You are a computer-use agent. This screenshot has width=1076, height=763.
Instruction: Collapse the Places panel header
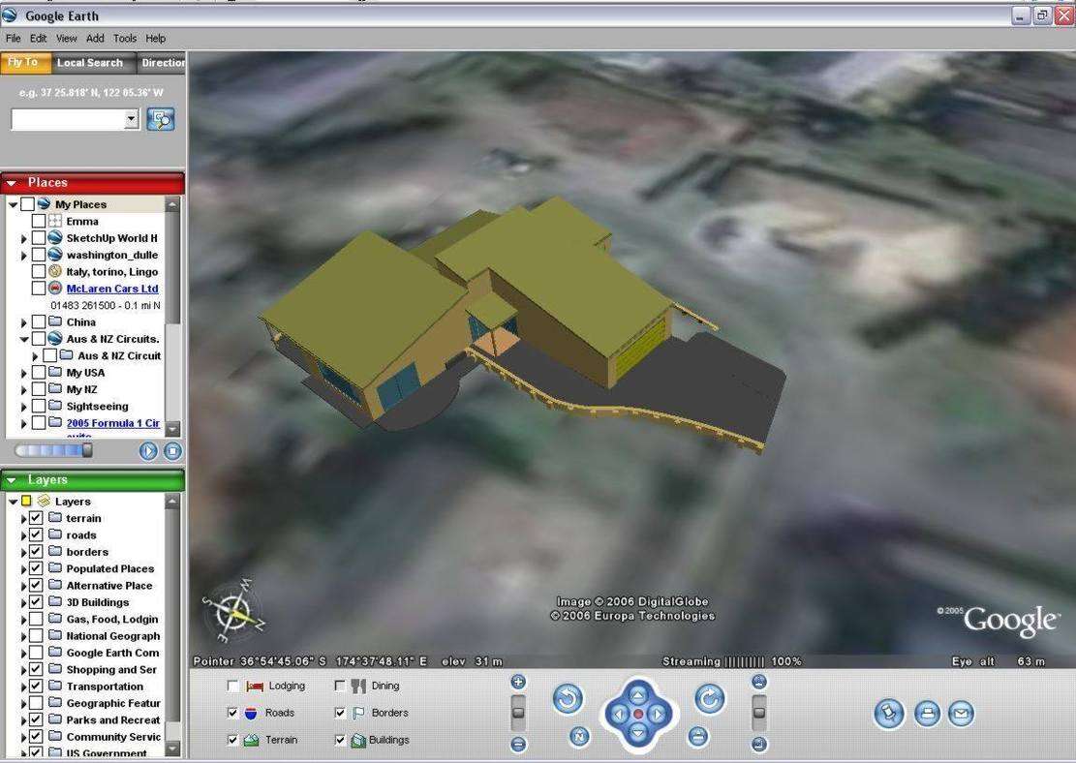coord(12,183)
